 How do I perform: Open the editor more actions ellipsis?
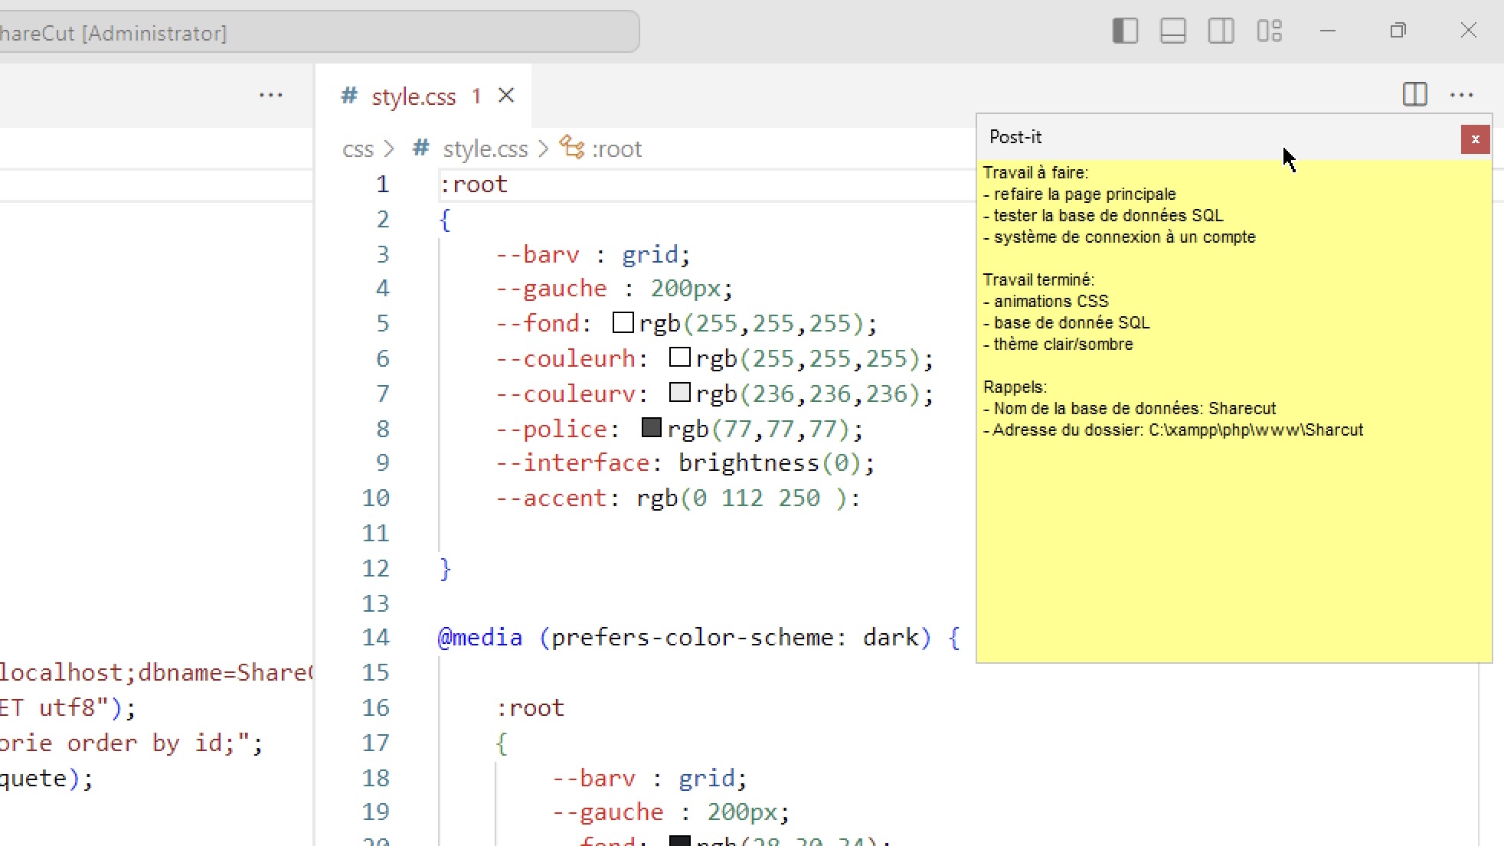tap(1462, 95)
